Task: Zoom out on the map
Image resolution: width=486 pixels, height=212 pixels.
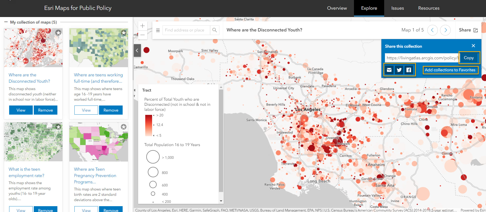Action: [142, 35]
